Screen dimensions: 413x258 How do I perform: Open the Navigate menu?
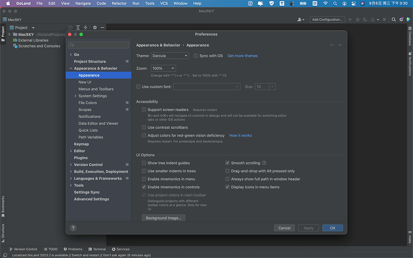tap(83, 3)
